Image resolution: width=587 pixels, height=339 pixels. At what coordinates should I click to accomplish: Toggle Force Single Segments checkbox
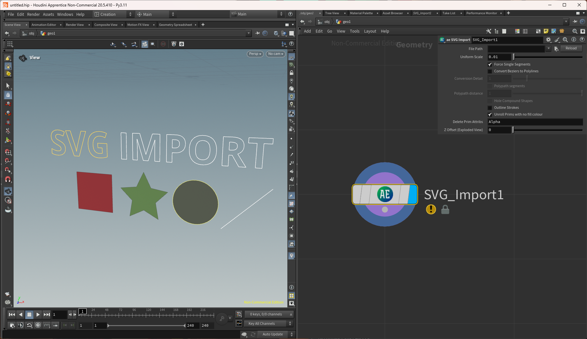tap(490, 65)
